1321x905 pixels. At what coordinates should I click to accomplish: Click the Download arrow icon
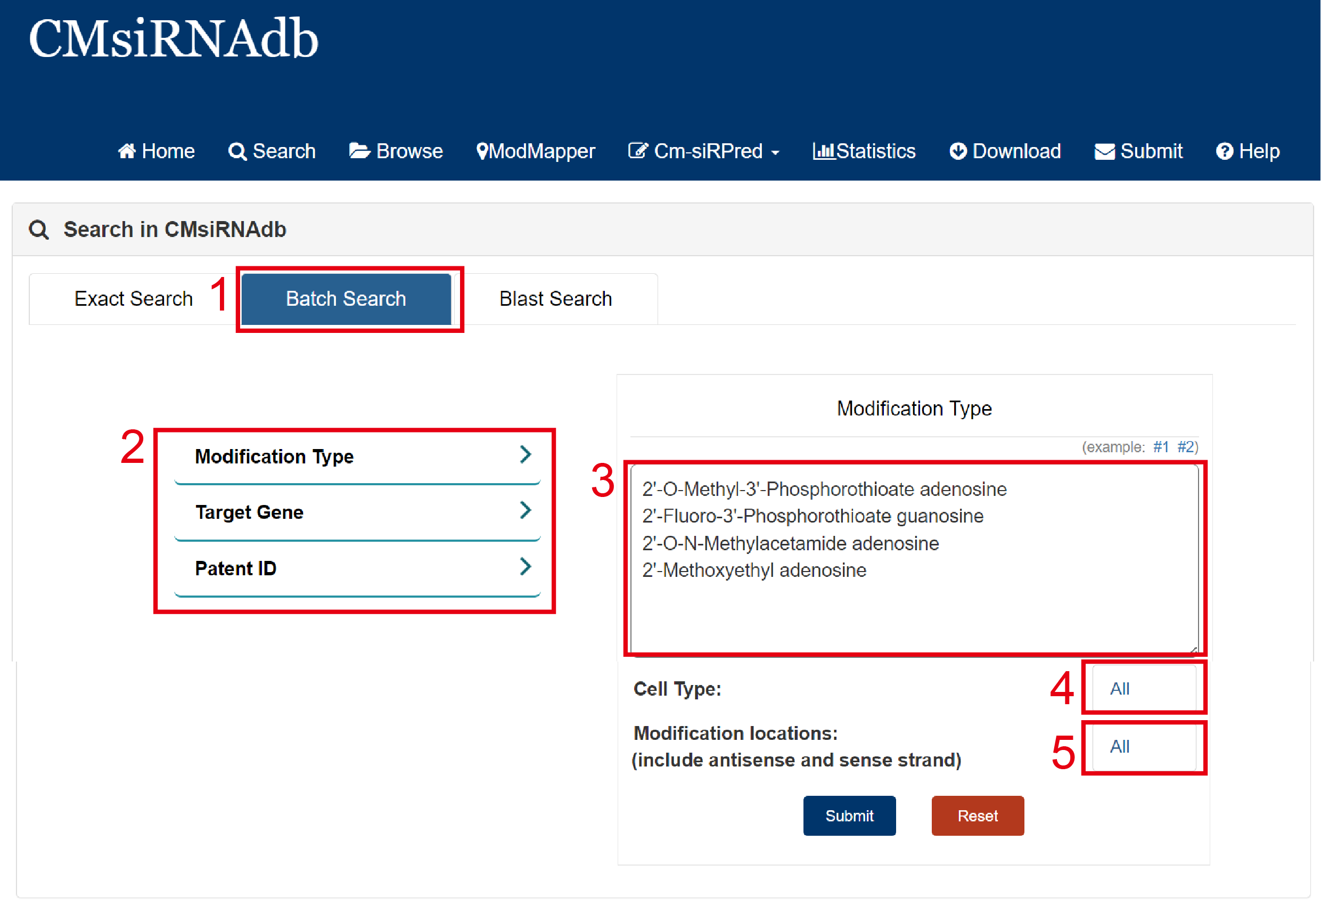[958, 151]
